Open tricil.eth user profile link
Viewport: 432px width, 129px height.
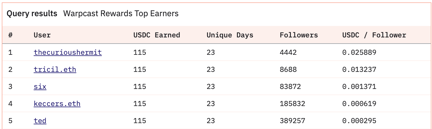pyautogui.click(x=55, y=70)
